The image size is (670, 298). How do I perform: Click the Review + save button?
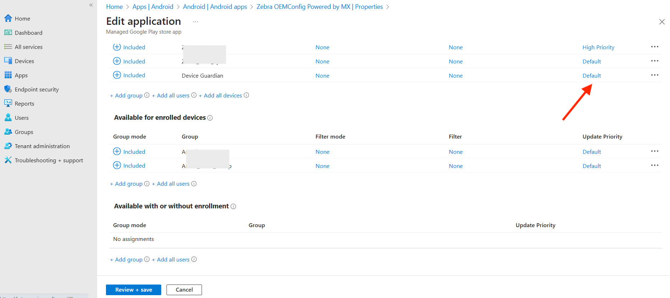tap(134, 290)
